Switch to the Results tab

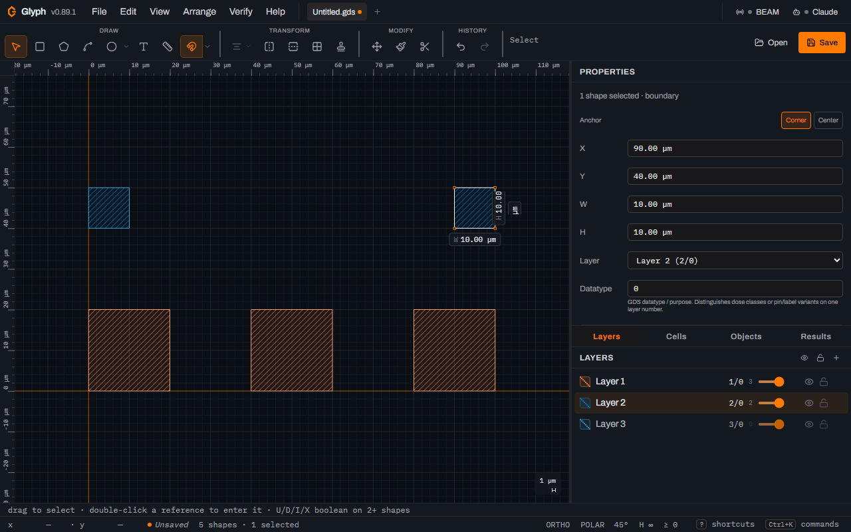coord(816,336)
